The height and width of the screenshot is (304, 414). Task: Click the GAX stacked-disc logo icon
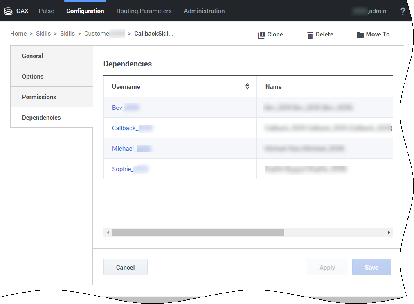[x=9, y=11]
